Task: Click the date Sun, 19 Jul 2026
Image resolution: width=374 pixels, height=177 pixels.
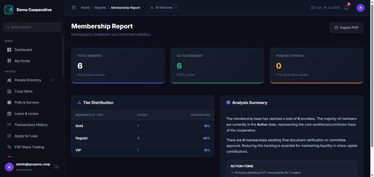Action: click(328, 8)
